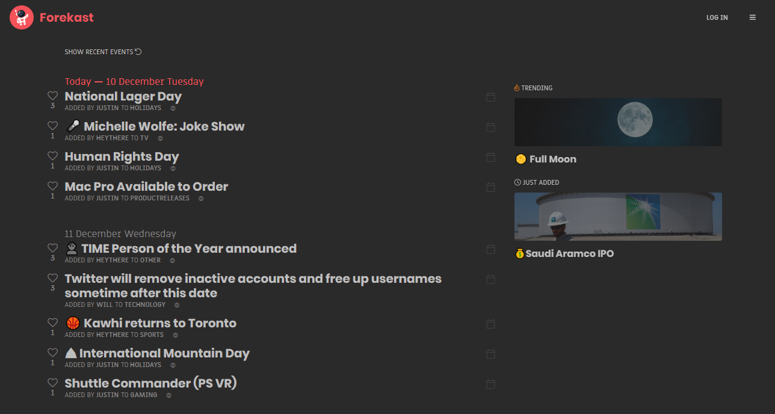Heart the Kawhi returns to Toronto event
Viewport: 775px width, 414px height.
pos(52,323)
